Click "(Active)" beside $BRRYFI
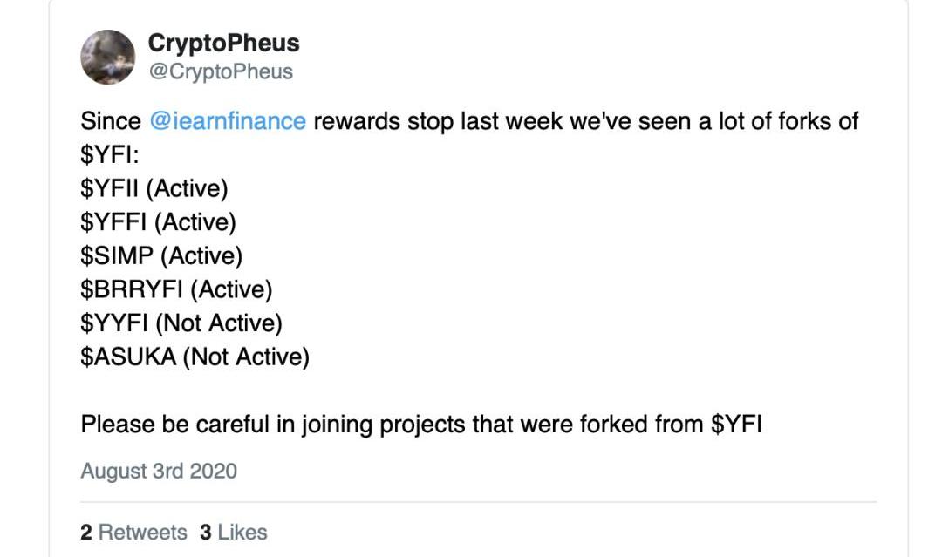This screenshot has width=942, height=557. coord(231,289)
